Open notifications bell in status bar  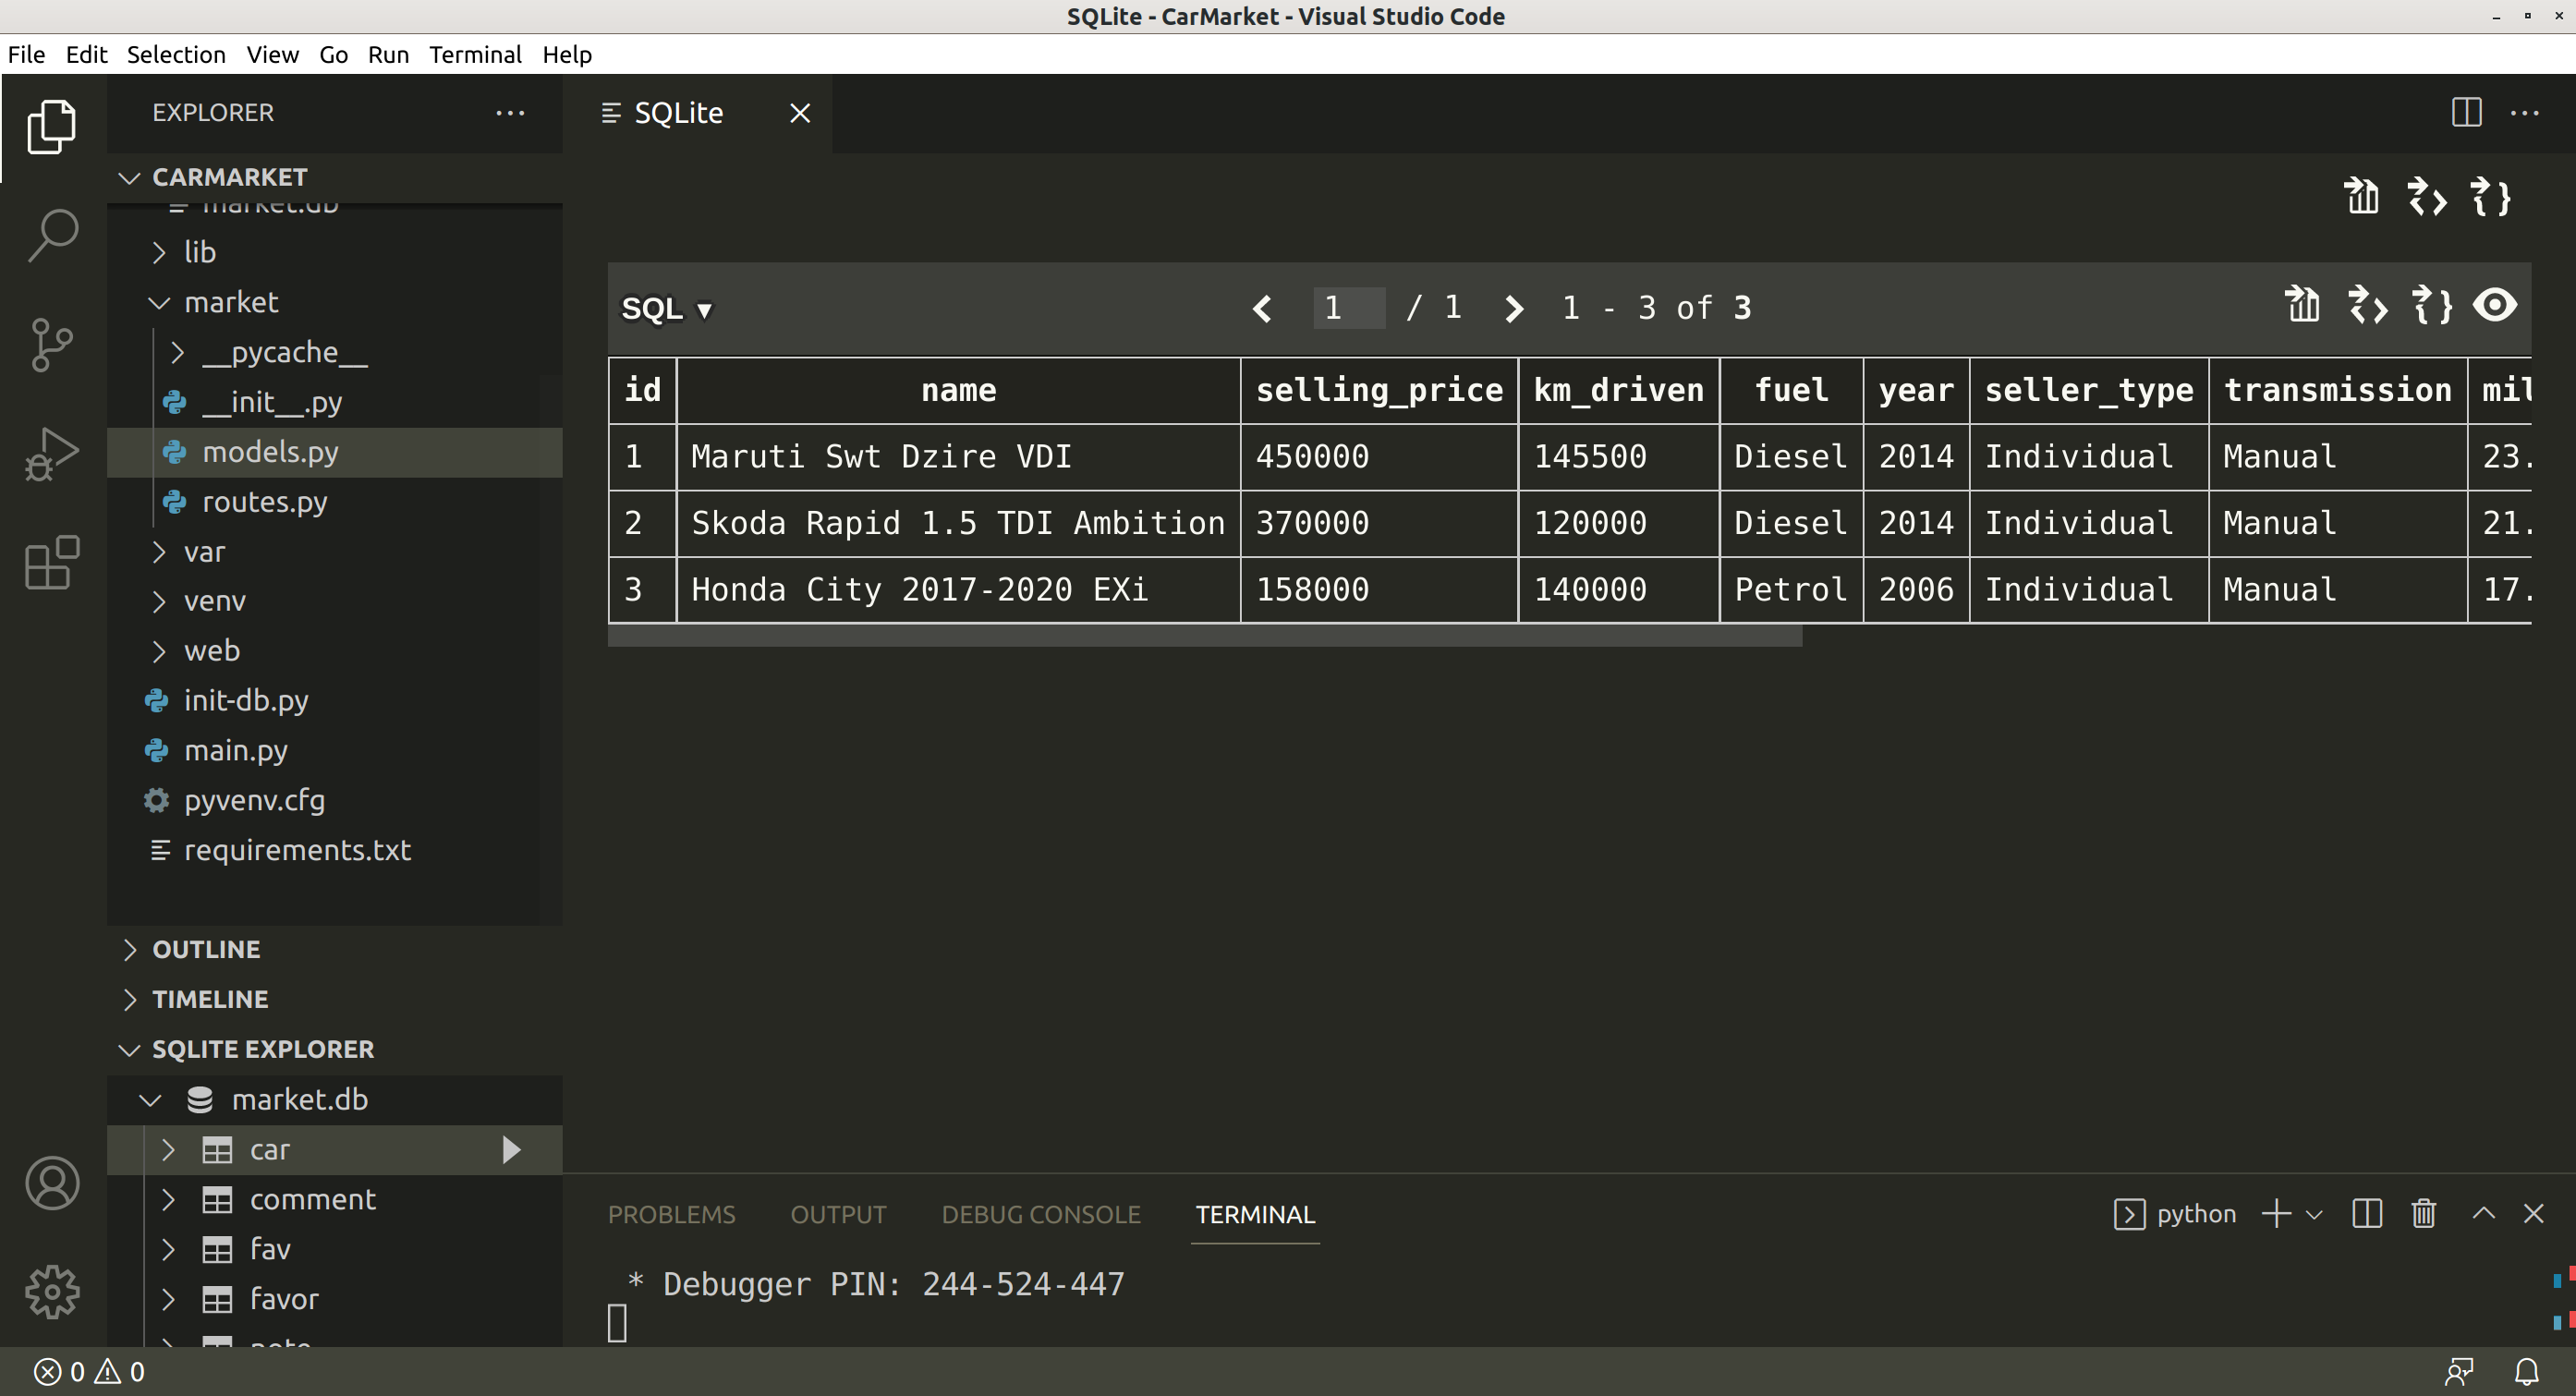2526,1371
